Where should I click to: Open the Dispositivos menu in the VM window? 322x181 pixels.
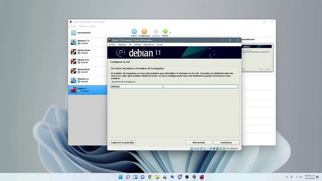coord(149,45)
